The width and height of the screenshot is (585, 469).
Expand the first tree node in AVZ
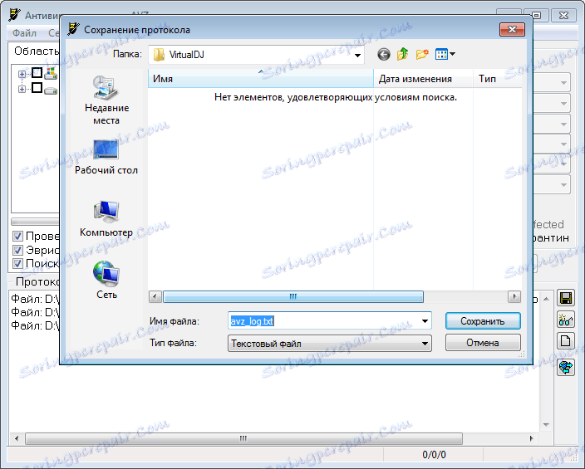pyautogui.click(x=22, y=74)
